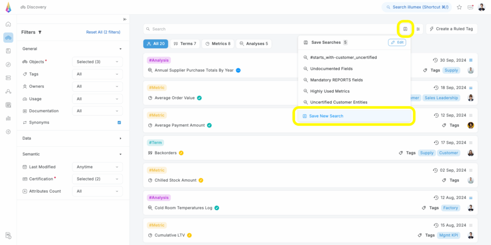Click the main Search input field

(269, 29)
